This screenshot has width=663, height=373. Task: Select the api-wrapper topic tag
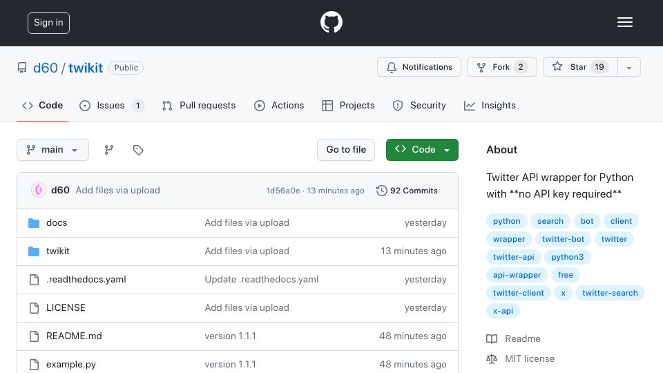click(517, 275)
